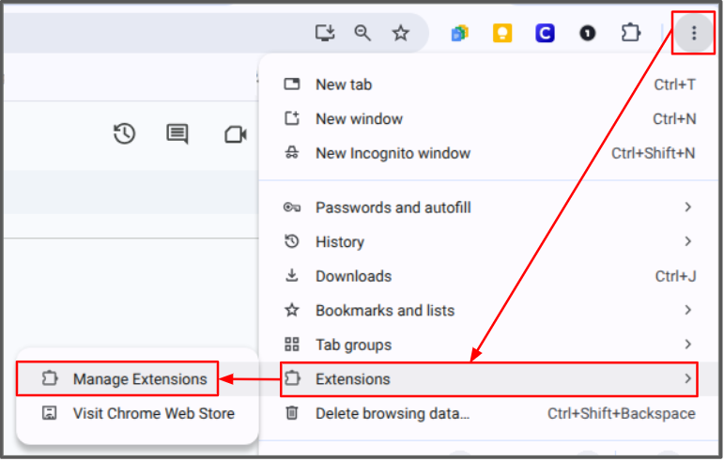Select New tab from the menu
724x461 pixels.
coord(489,85)
